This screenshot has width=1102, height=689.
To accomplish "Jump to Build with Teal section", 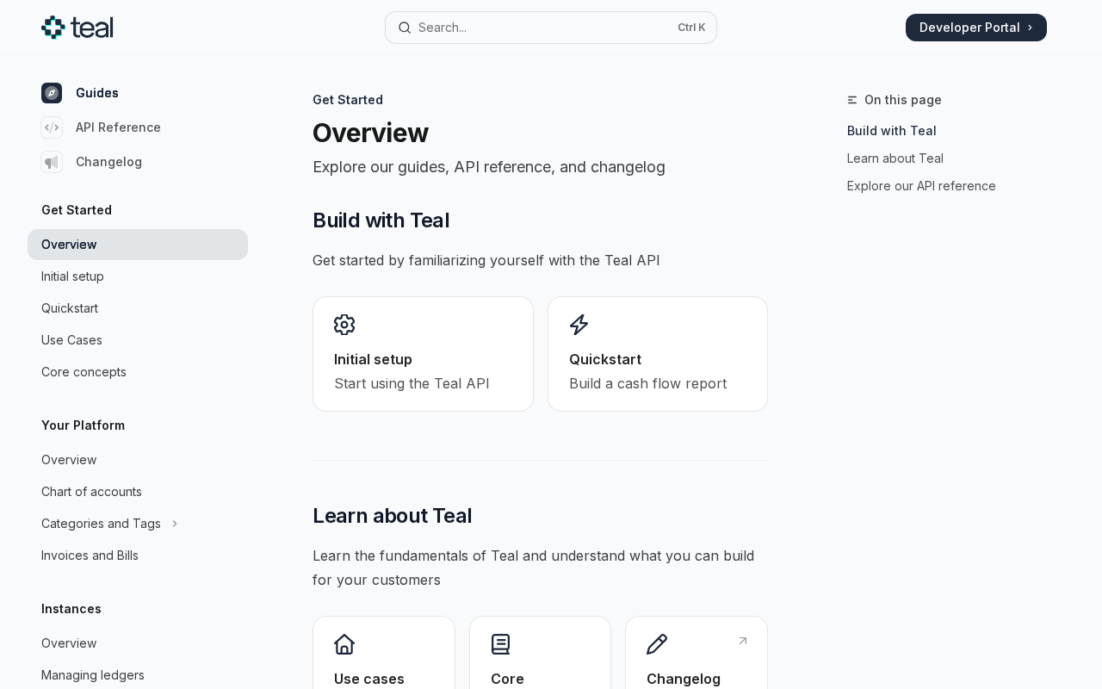I will point(892,131).
